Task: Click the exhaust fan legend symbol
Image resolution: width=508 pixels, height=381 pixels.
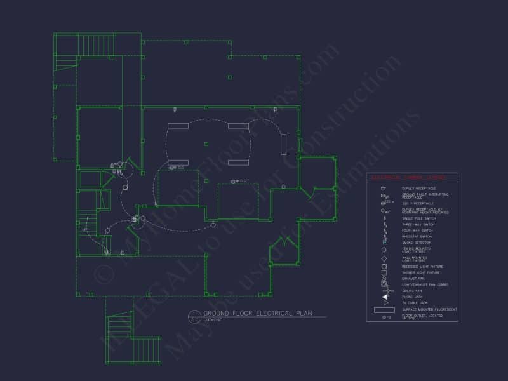Action: coord(384,279)
